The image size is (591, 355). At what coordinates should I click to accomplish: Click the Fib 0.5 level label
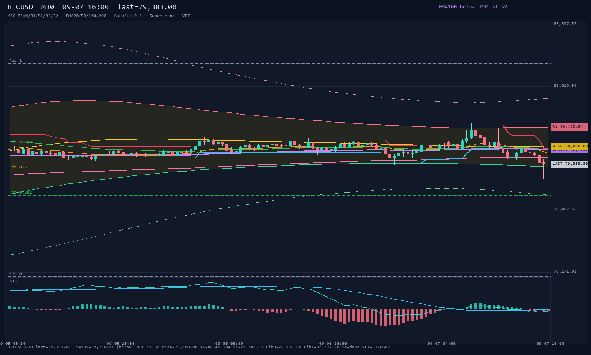click(x=18, y=167)
